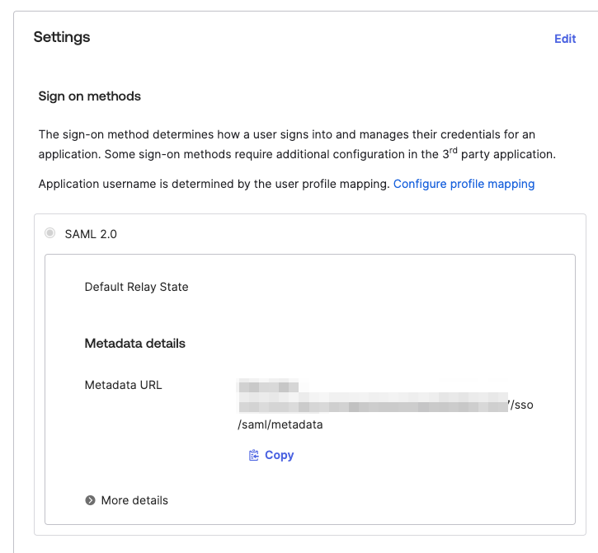Screen dimensions: 598x553
Task: Expand the More details chevron icon
Action: (90, 500)
